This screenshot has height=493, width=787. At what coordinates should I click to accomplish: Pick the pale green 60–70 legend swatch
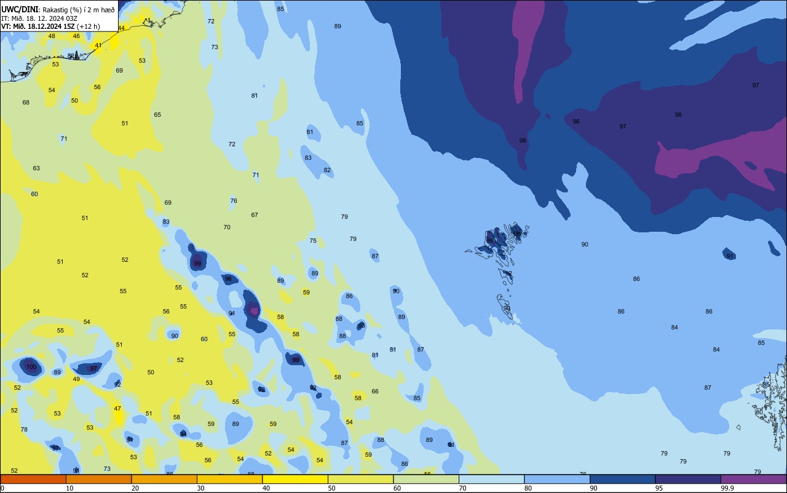426,479
